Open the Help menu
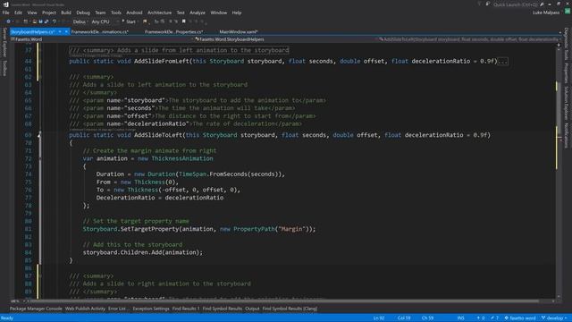Screen dimensions: 572x322 [237, 13]
